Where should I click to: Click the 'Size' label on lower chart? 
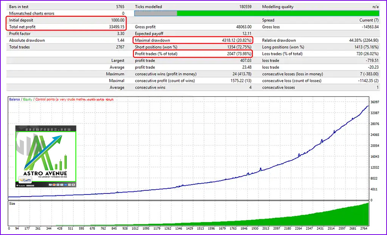pyautogui.click(x=12, y=204)
